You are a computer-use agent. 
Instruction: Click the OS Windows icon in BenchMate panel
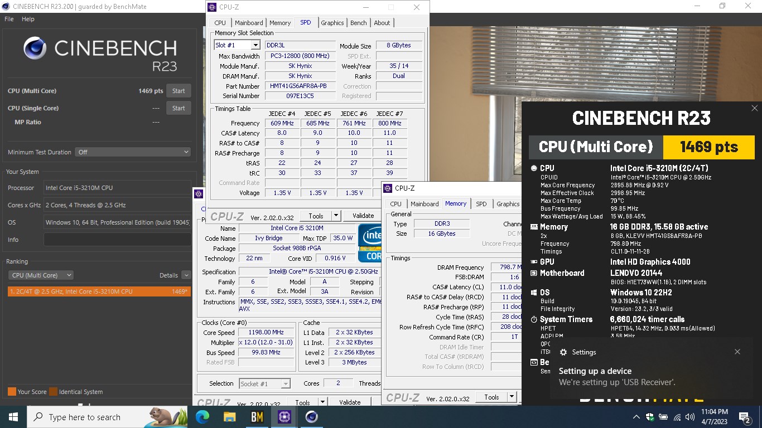534,292
